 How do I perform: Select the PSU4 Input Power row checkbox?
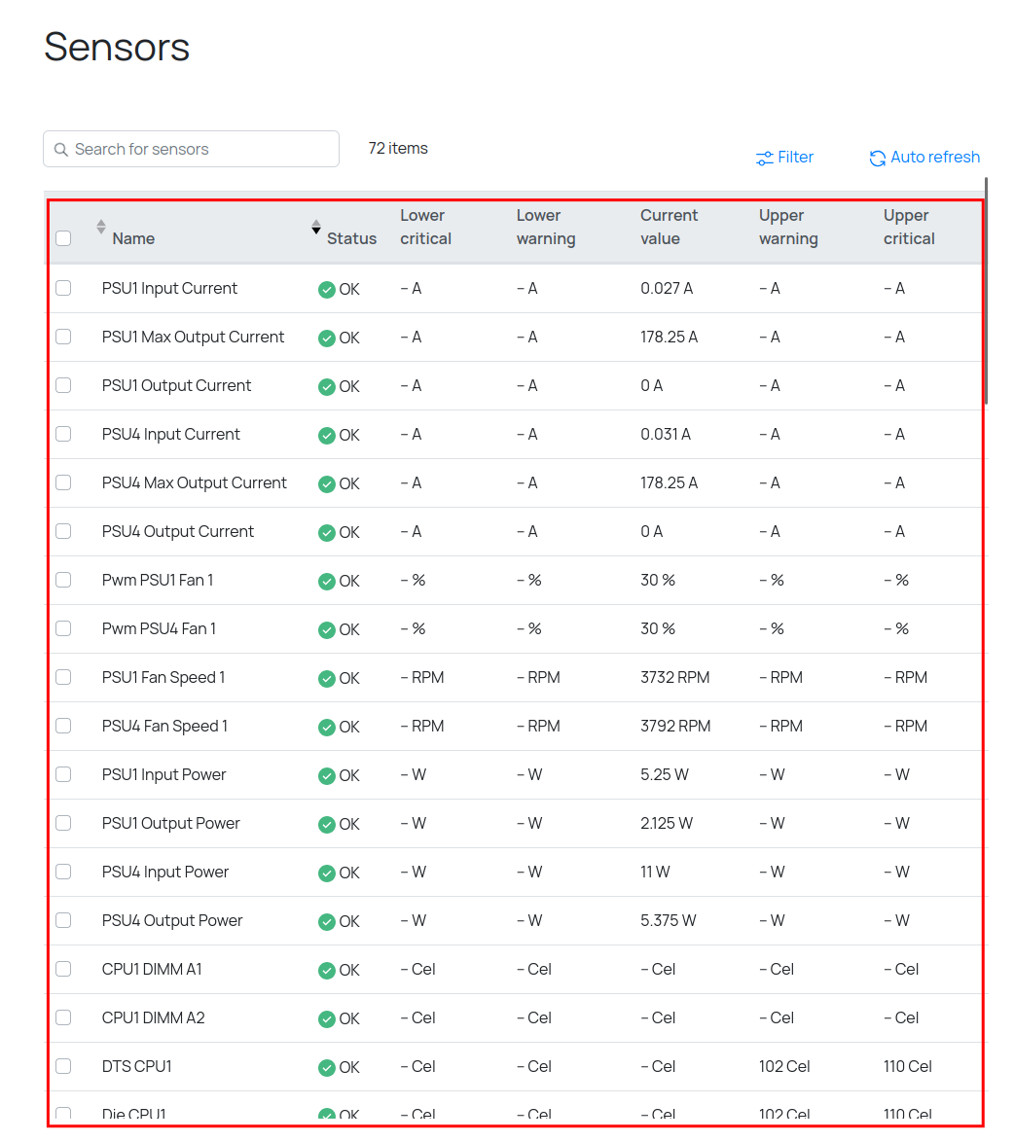coord(63,872)
